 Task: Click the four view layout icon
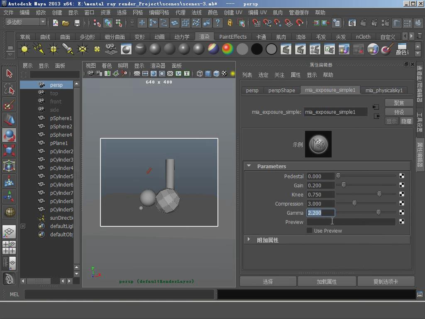click(x=9, y=248)
